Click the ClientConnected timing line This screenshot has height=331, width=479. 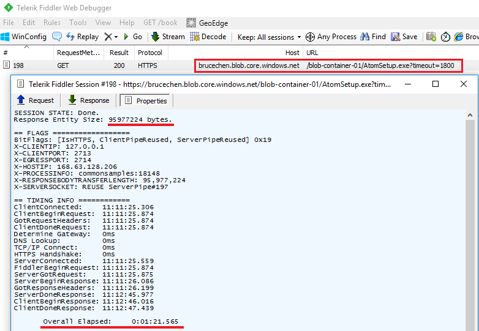click(x=84, y=207)
